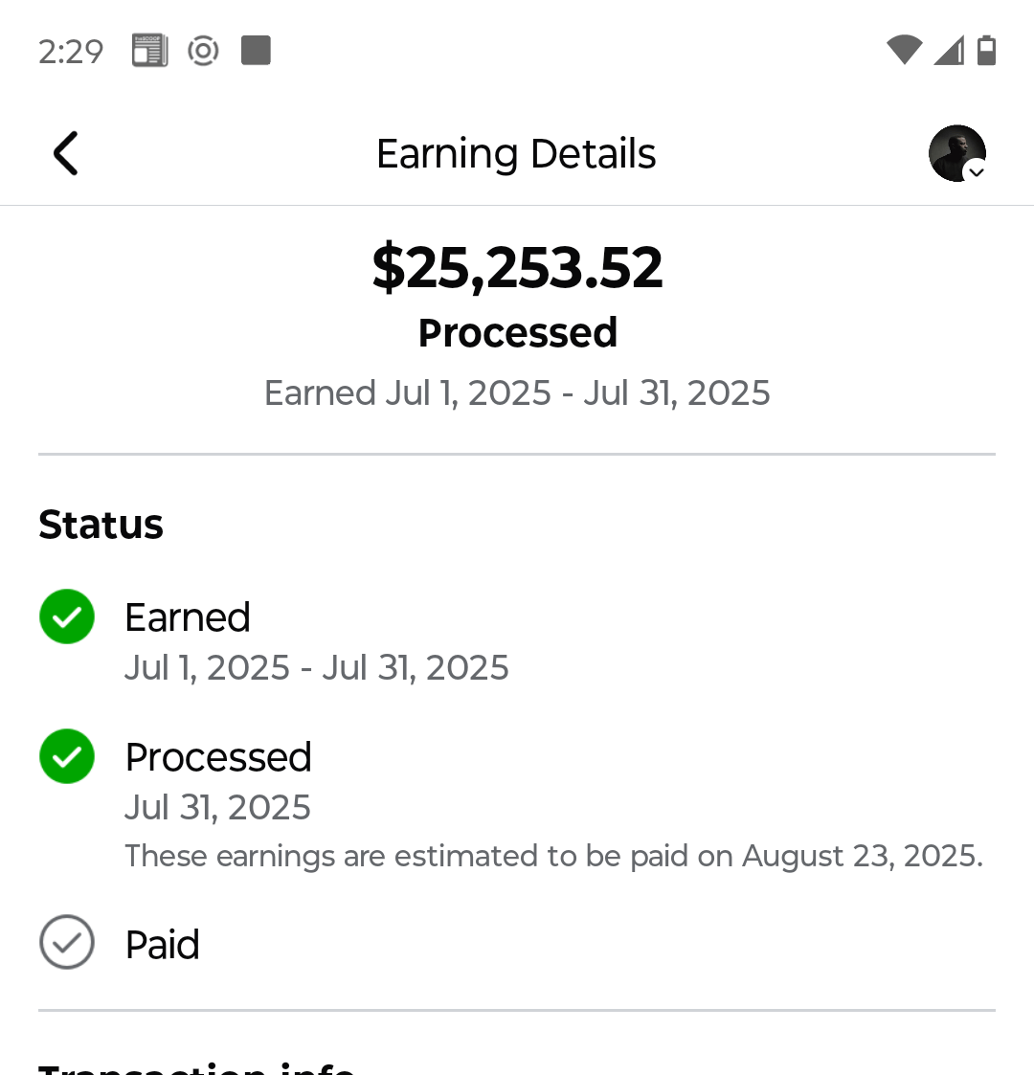
Task: Tap the $25,253.52 earnings amount
Action: tap(517, 267)
